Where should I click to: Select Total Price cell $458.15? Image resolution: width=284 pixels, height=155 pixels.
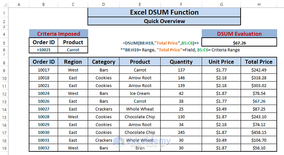point(259,132)
